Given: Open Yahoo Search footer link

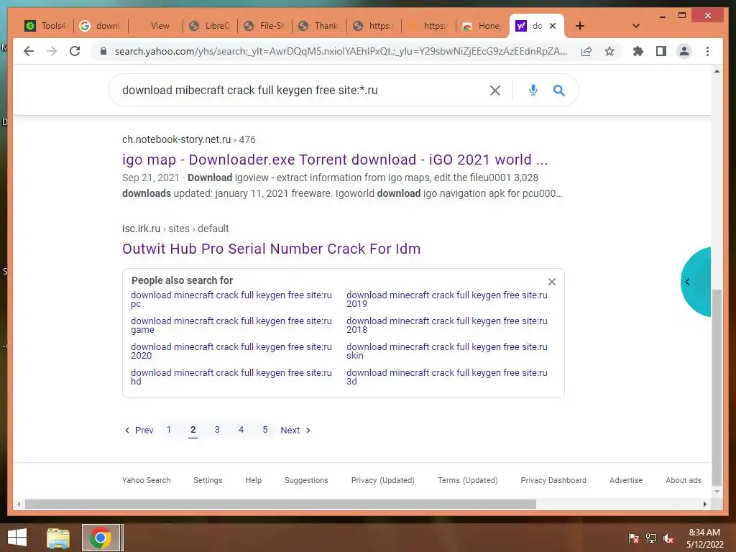Looking at the screenshot, I should coord(147,480).
